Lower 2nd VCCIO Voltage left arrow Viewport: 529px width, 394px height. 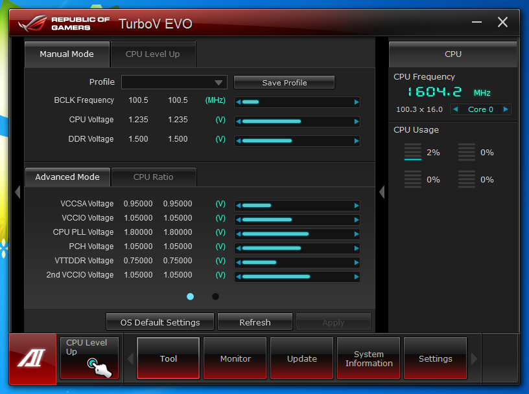click(x=238, y=277)
